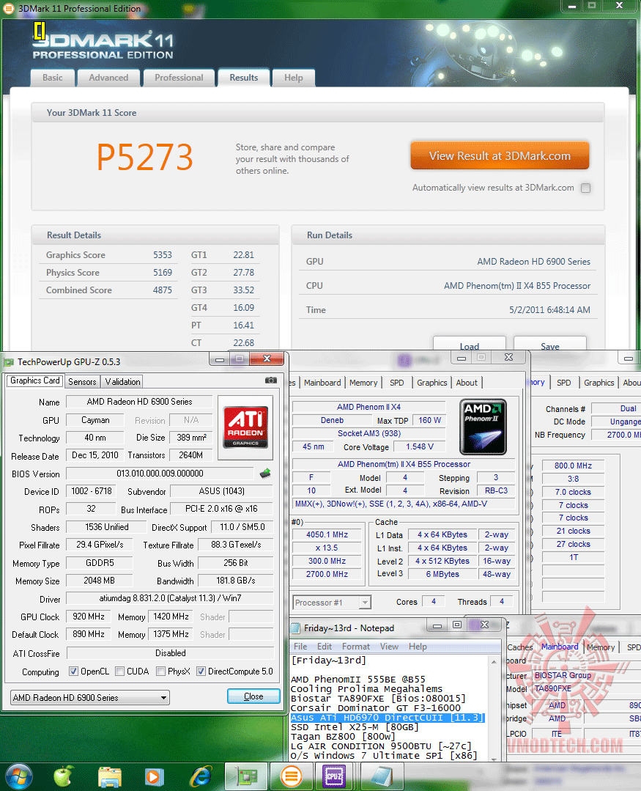
Task: Open Caches tab in bottom CPU-Z window
Action: point(519,647)
